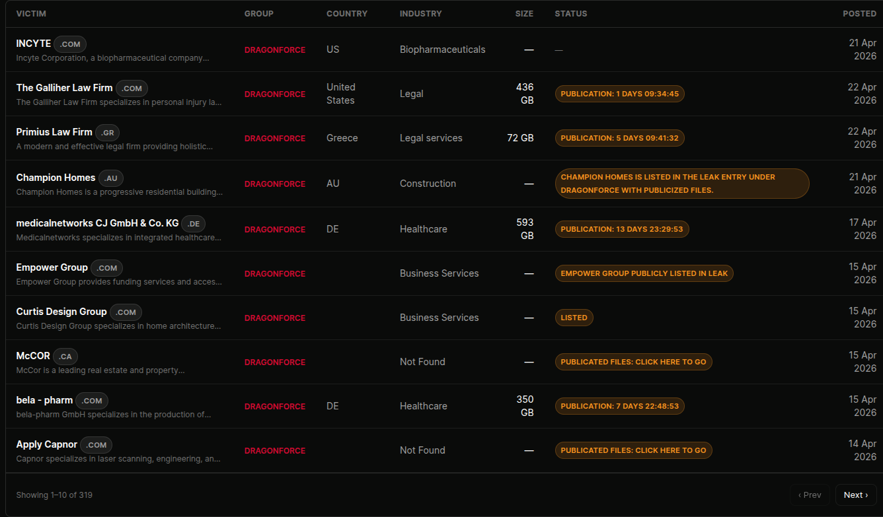Open medicalnetworks CJ GmbH & Co. KG entry
Screen dimensions: 883x517
click(97, 223)
